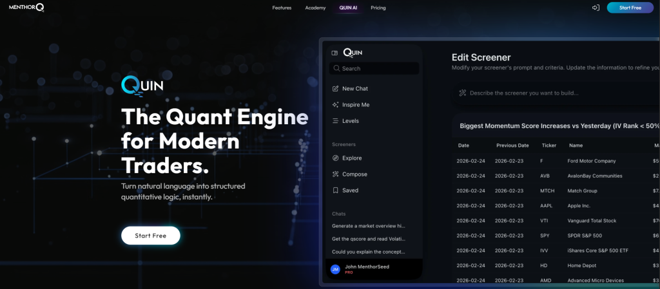This screenshot has width=660, height=289.
Task: Select the QUIN AI menu item
Action: click(349, 8)
